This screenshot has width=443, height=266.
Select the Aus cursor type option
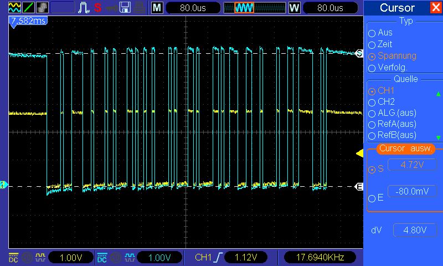(x=380, y=33)
